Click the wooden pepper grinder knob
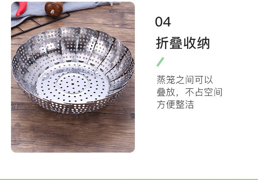The height and width of the screenshot is (180, 258). click(x=54, y=9)
